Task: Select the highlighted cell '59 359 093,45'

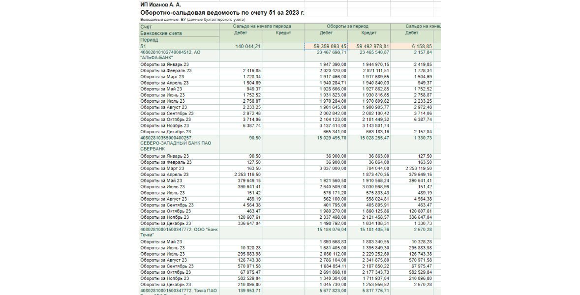Action: [326, 47]
